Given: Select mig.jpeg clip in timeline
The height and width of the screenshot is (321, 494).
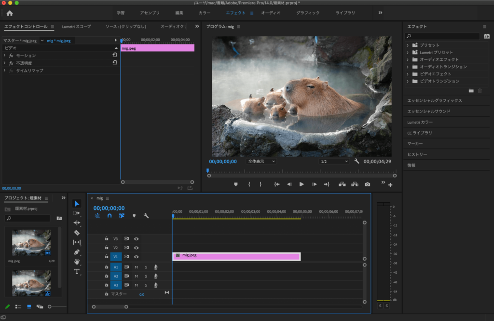Looking at the screenshot, I should click(236, 256).
